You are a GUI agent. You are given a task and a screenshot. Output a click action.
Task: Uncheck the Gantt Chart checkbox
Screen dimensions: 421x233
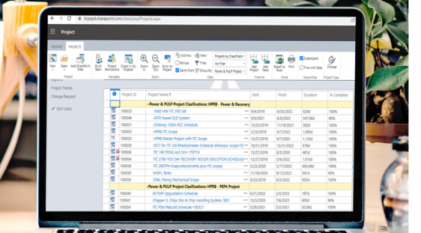click(177, 70)
